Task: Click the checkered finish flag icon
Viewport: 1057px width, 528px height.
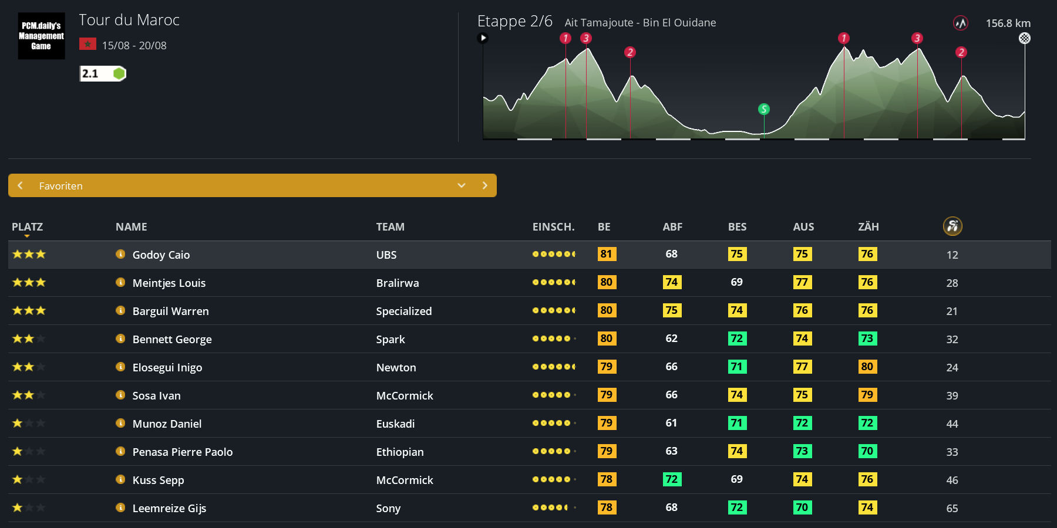Action: [1024, 38]
